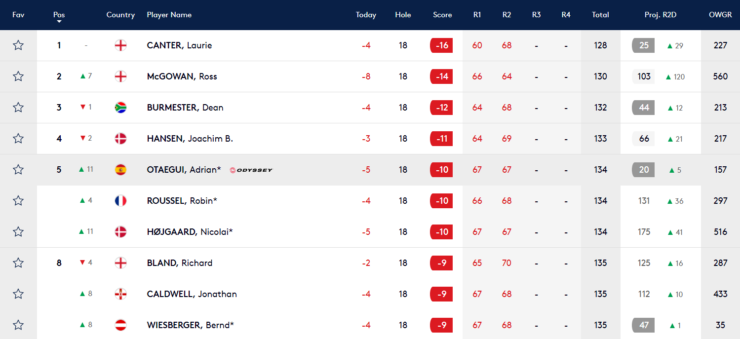
Task: Click the Spain flag beside Otaegui
Action: [x=120, y=170]
